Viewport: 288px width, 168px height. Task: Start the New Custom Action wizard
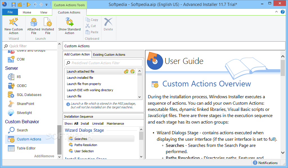coord(13,26)
